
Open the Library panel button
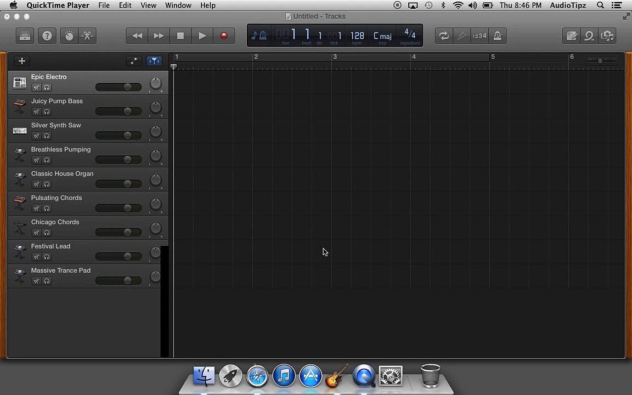(25, 36)
